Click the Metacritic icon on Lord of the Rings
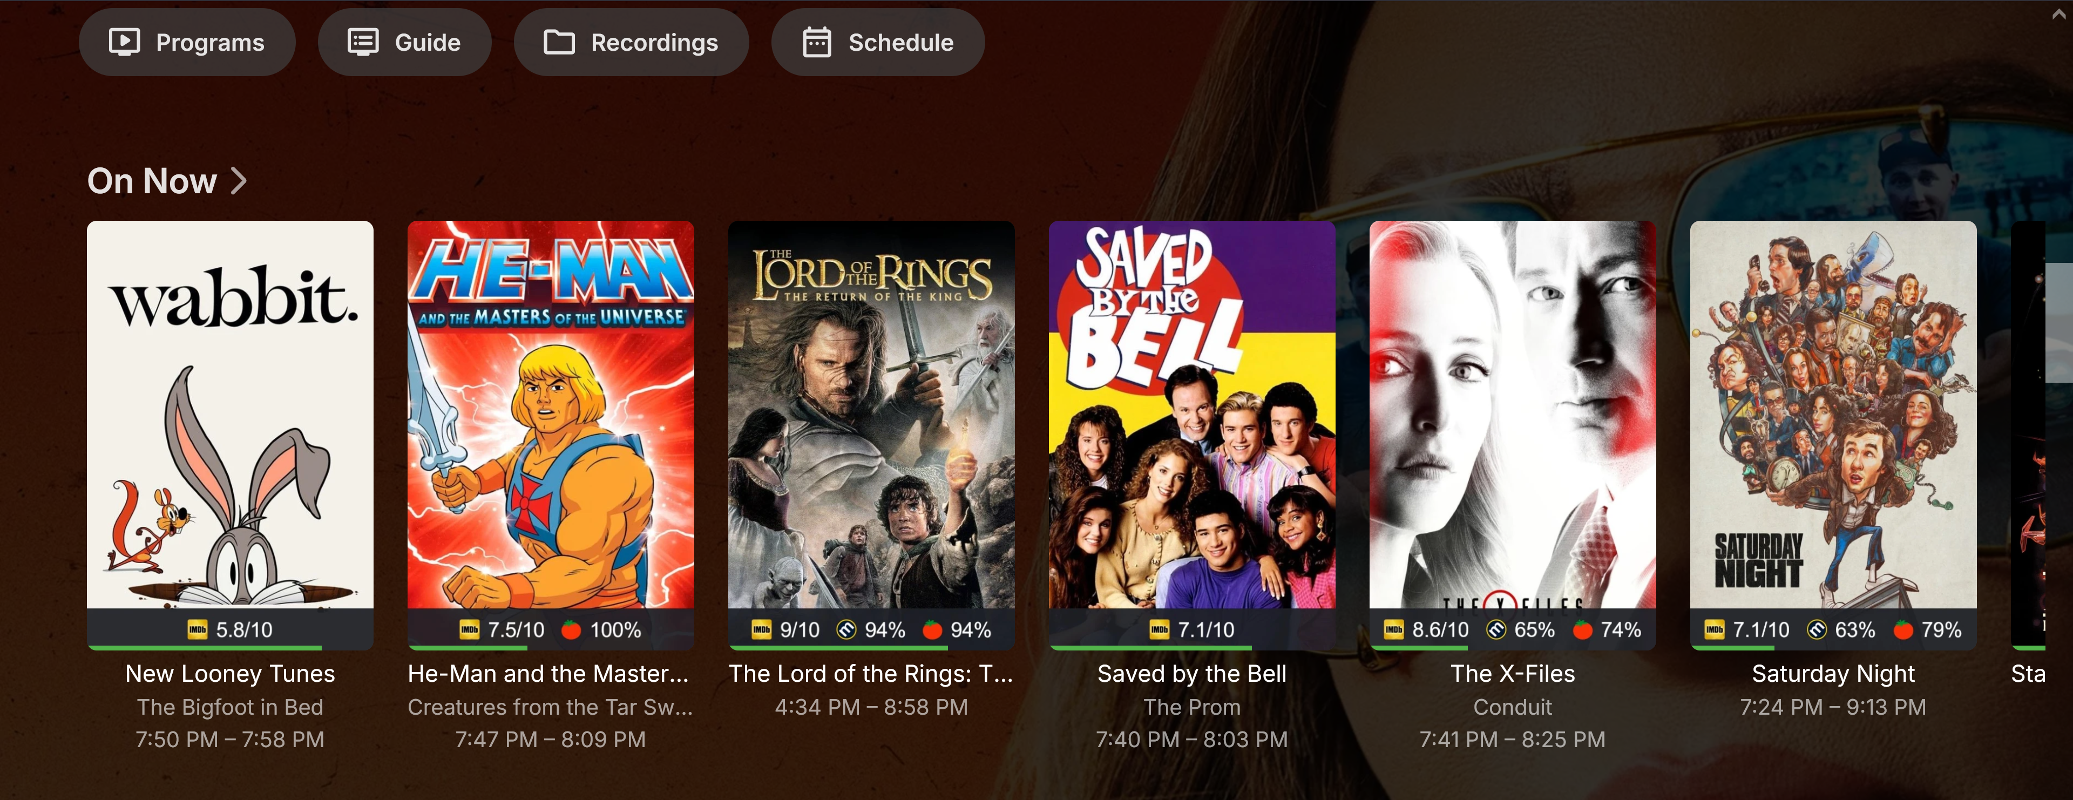This screenshot has width=2073, height=800. 846,630
